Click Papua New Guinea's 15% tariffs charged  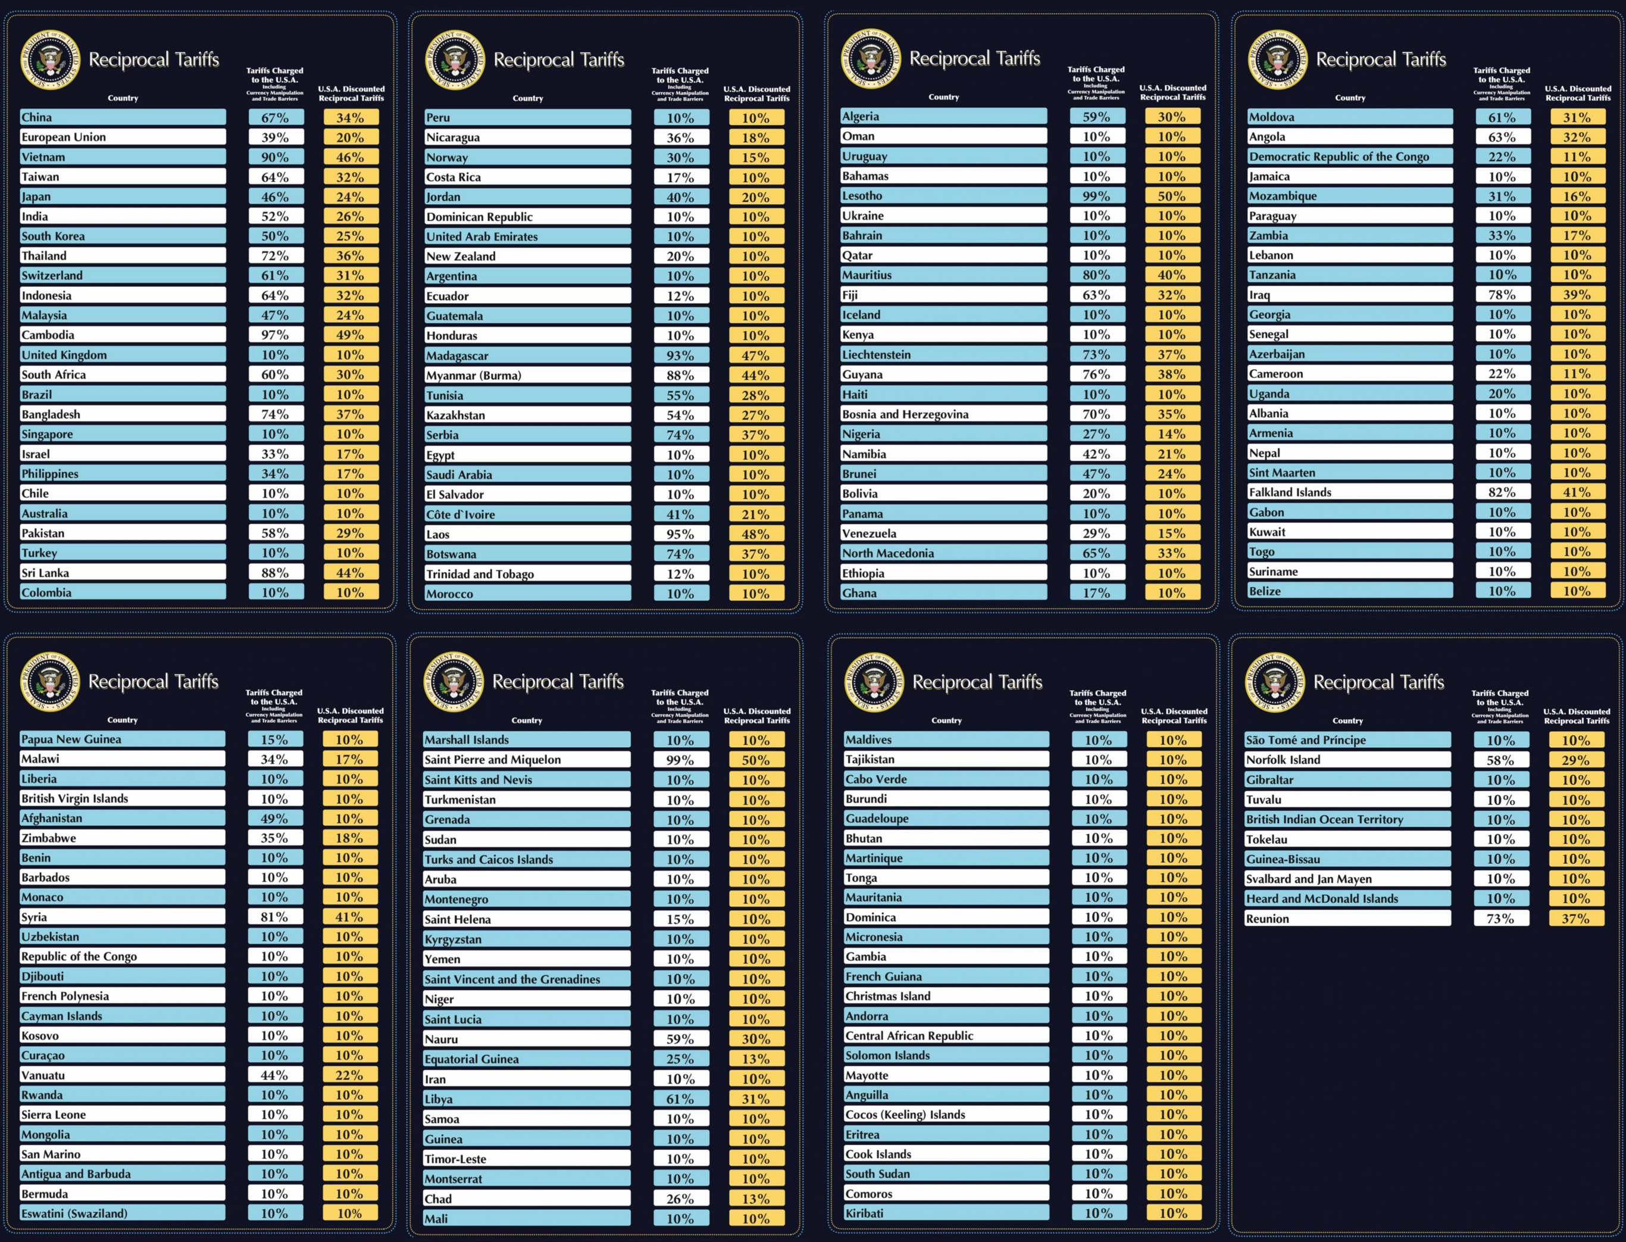(x=274, y=739)
